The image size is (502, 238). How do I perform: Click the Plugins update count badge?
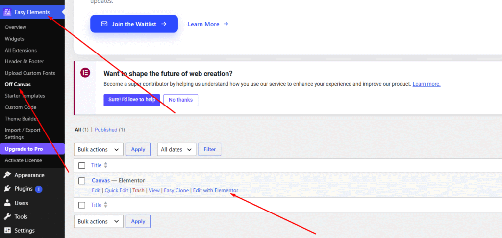click(x=39, y=189)
